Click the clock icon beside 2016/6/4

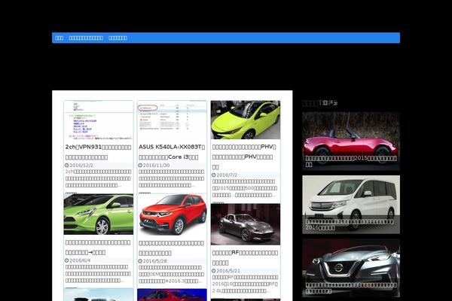point(66,260)
